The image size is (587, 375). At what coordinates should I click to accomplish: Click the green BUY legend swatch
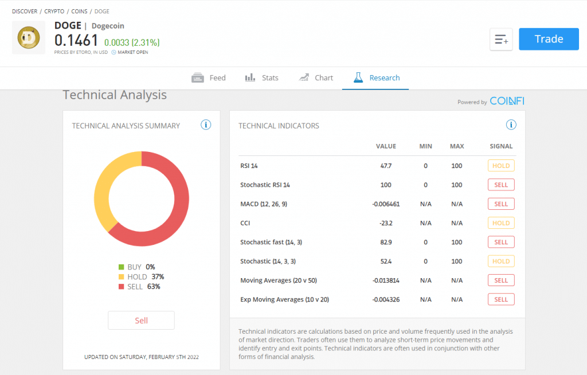[x=121, y=267]
